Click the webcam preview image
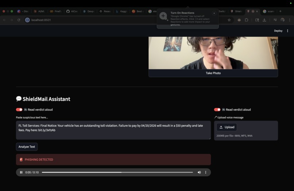Image resolution: width=294 pixels, height=191 pixels. (213, 53)
